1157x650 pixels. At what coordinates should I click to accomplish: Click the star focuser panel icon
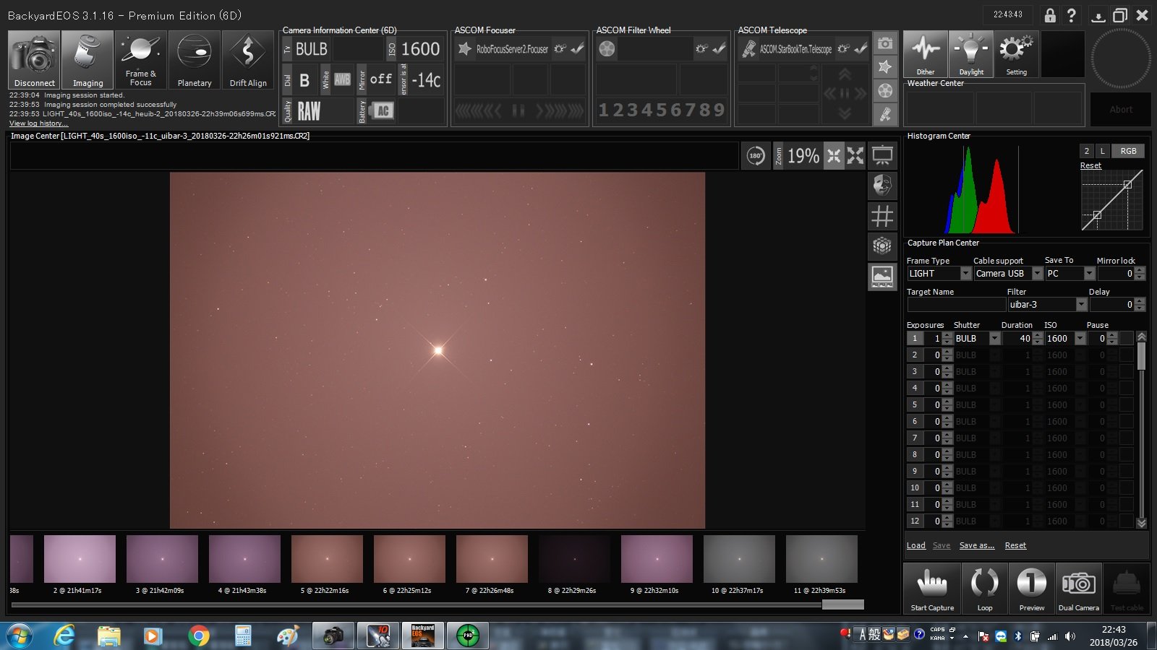click(884, 67)
